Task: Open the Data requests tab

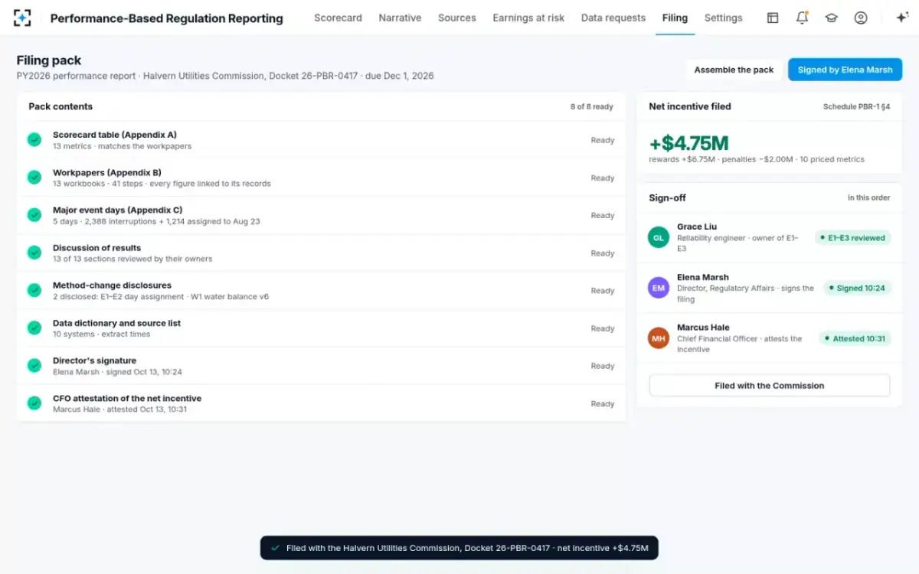Action: point(613,18)
